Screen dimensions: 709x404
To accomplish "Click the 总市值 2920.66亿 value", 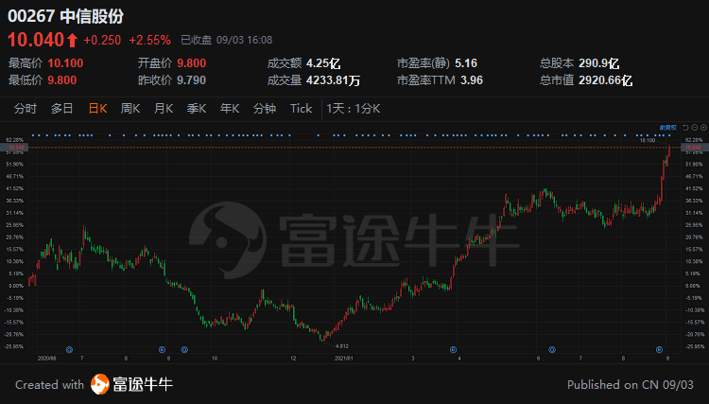I will (x=605, y=80).
